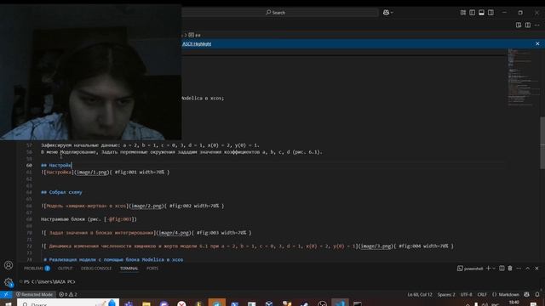Click the breadcrumb ## symbol item

195,35
